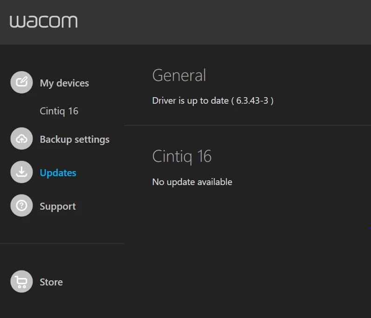Open the Support section label
Image resolution: width=371 pixels, height=318 pixels.
pyautogui.click(x=58, y=206)
